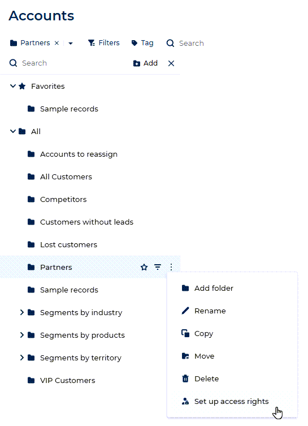Collapse the All folder chevron
Viewport: 308px width, 426px height.
13,131
